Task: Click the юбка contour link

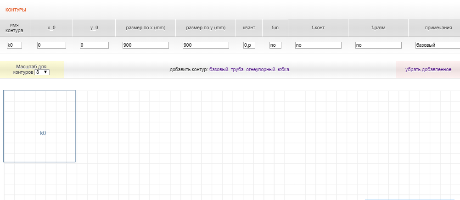Action: pos(284,70)
